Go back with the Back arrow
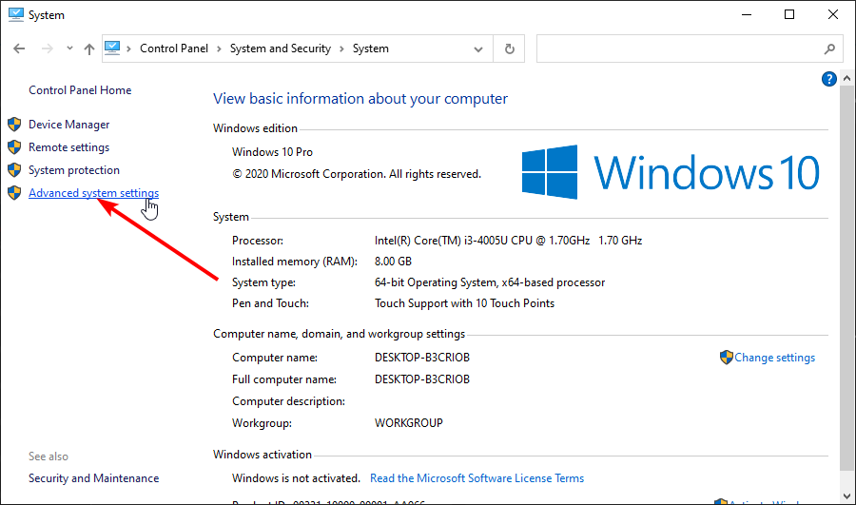The height and width of the screenshot is (505, 856). [19, 49]
